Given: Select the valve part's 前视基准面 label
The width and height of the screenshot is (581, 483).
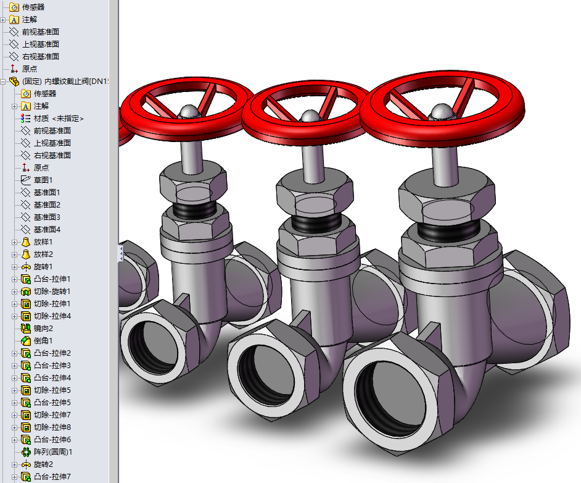Looking at the screenshot, I should pyautogui.click(x=52, y=130).
